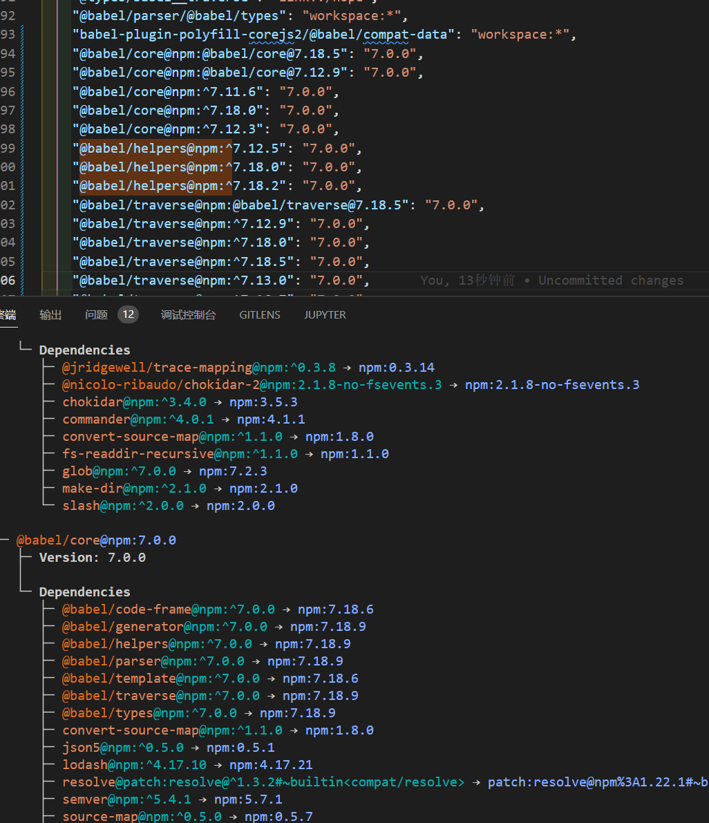The width and height of the screenshot is (709, 823).
Task: Click the "@babel/traverse@npm:^7.13.0" entry
Action: (x=221, y=281)
